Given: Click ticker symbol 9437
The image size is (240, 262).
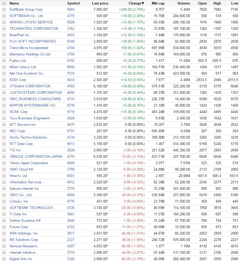Looking at the screenshot, I should pyautogui.click(x=71, y=125).
